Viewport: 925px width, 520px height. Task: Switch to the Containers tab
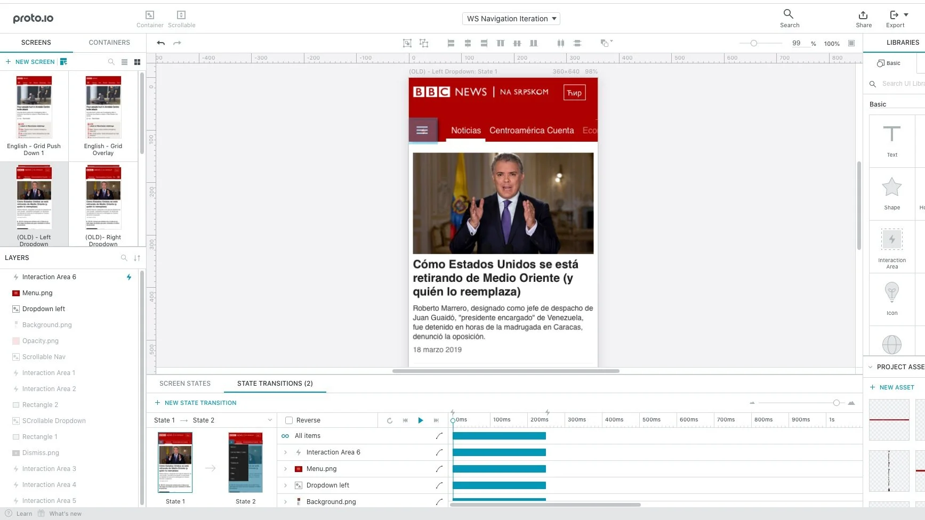(x=109, y=43)
